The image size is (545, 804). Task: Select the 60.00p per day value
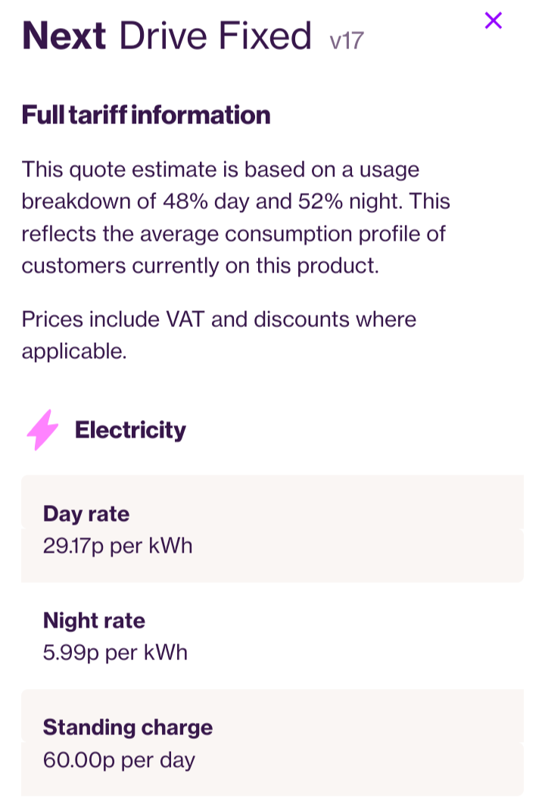tap(119, 759)
